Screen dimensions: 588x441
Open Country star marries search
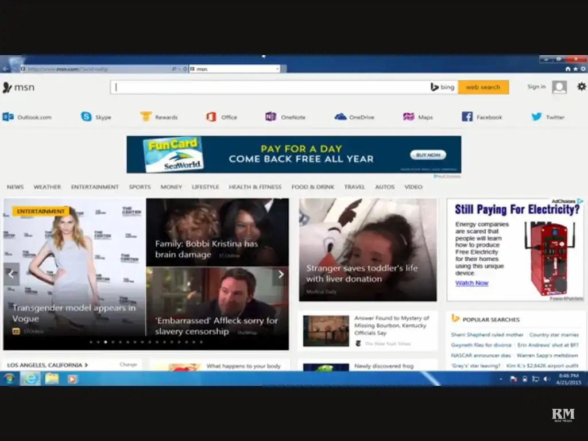[x=554, y=335]
